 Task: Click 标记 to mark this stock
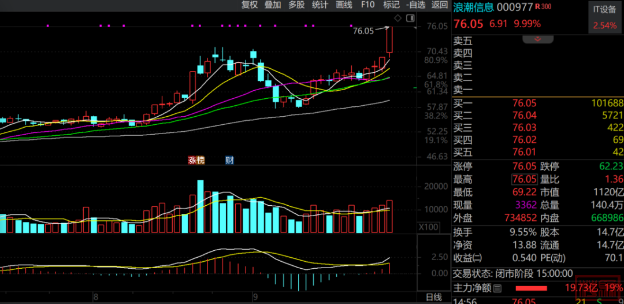pyautogui.click(x=391, y=5)
